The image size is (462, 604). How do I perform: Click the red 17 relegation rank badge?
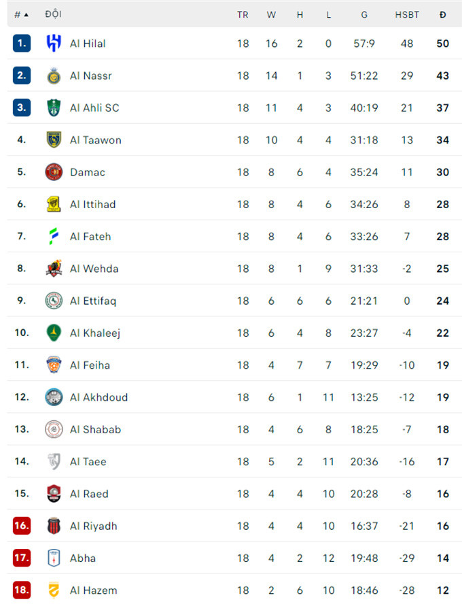point(22,558)
